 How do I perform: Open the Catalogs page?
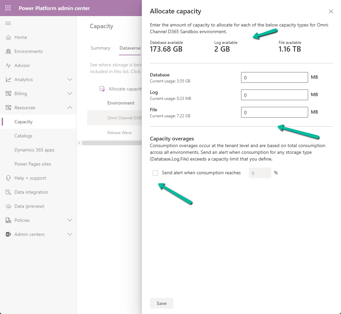tap(23, 136)
